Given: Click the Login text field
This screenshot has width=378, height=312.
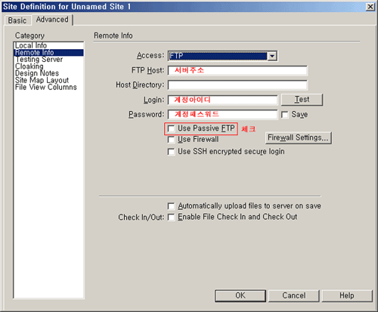Looking at the screenshot, I should (222, 100).
